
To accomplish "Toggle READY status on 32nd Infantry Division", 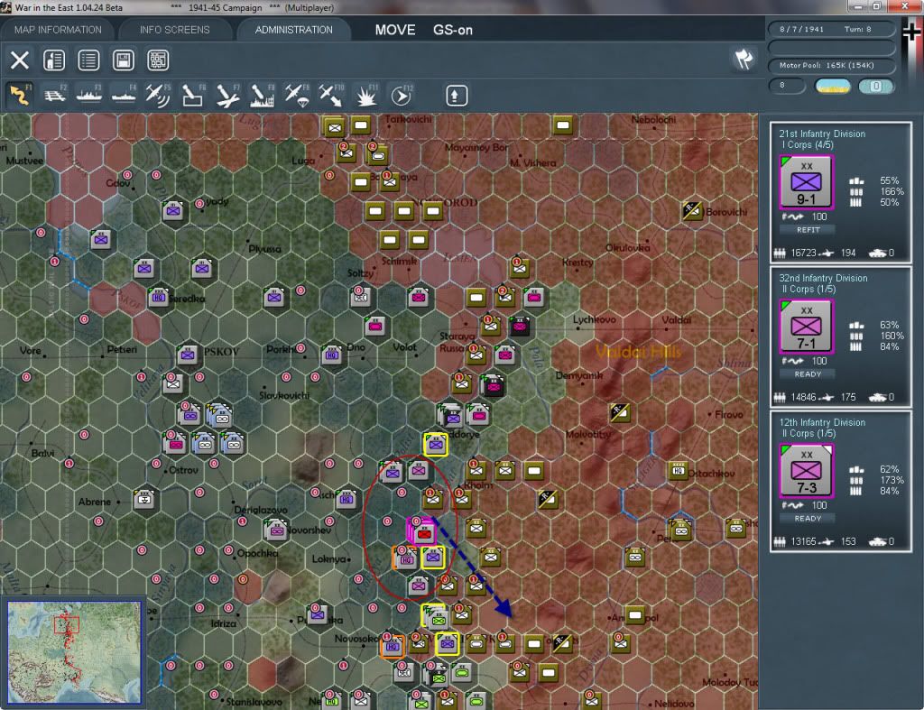I will 808,374.
